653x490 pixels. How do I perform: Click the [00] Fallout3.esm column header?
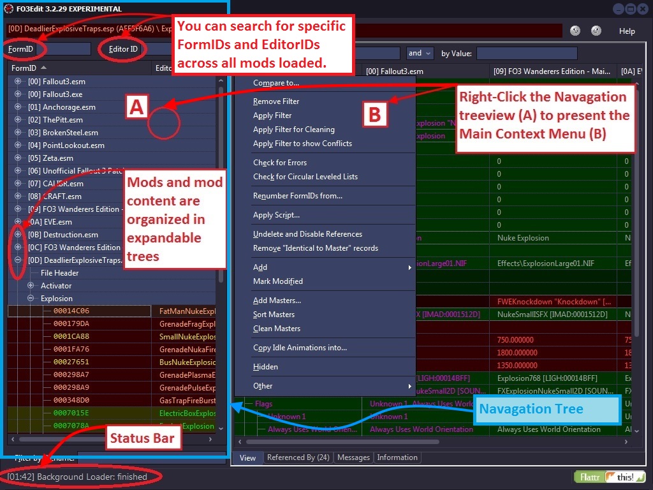click(425, 71)
